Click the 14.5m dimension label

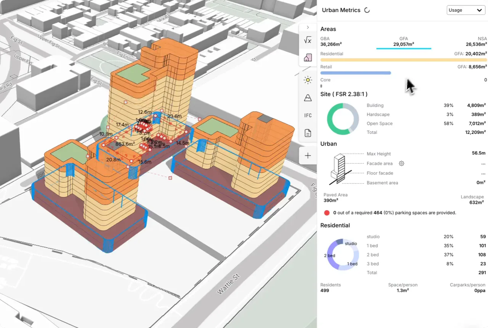coord(183,143)
